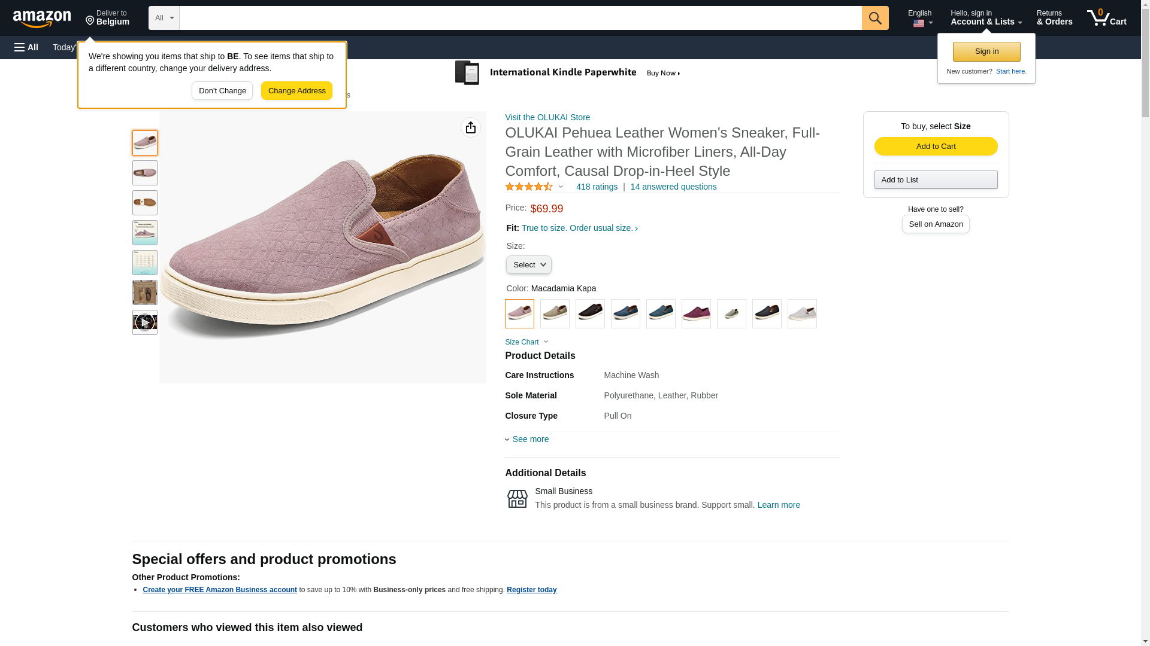The width and height of the screenshot is (1150, 646).
Task: Open the Size Select dropdown
Action: [528, 265]
